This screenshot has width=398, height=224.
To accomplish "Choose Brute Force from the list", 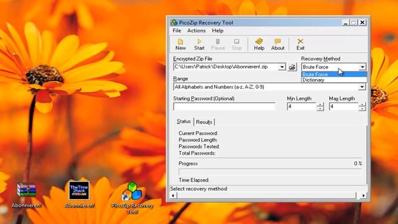I will [x=334, y=75].
